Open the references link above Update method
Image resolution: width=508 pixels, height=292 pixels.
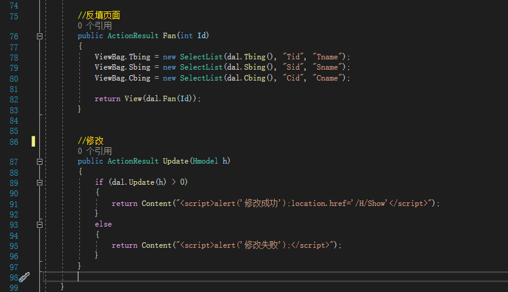coord(94,151)
